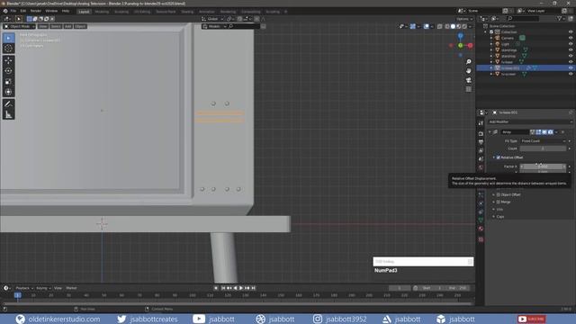
Task: Open the viewport Add menu
Action: click(x=68, y=26)
